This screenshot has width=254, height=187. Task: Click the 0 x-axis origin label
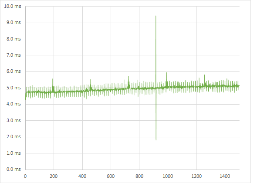pos(25,176)
